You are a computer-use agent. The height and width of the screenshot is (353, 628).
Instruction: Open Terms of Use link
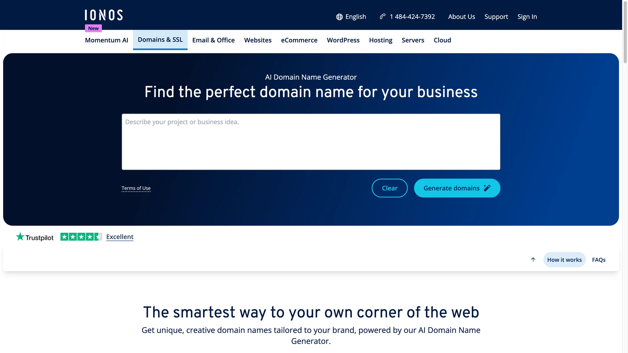[x=136, y=188]
